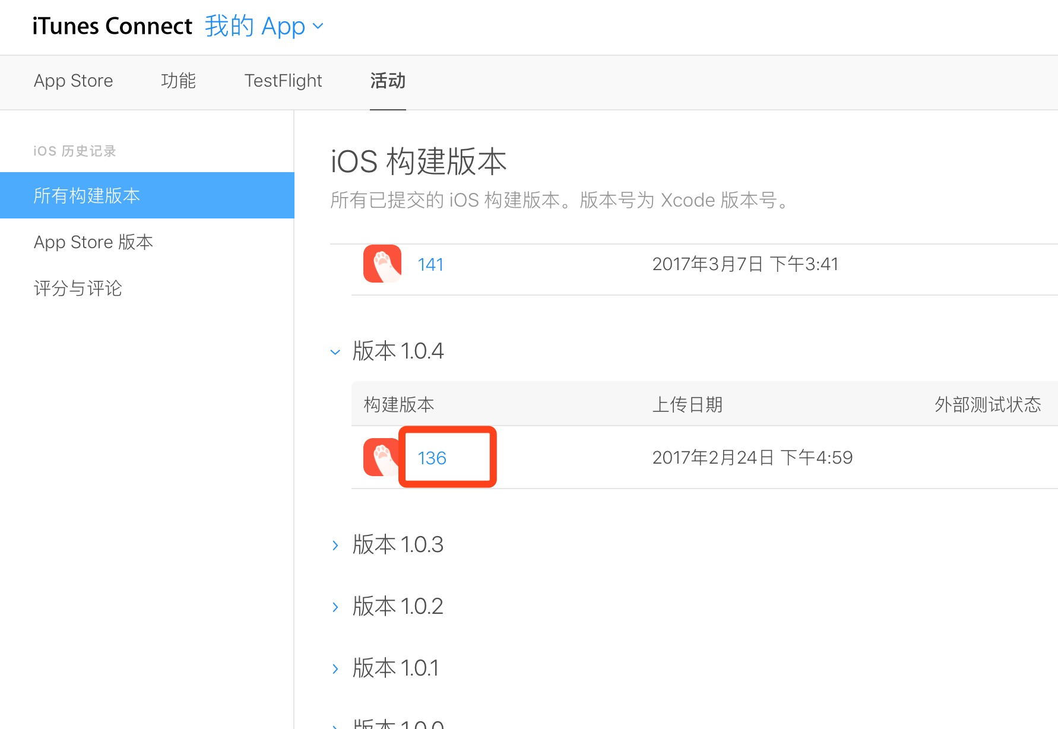The width and height of the screenshot is (1058, 729).
Task: Open App Store 版本 in the sidebar
Action: tap(93, 242)
